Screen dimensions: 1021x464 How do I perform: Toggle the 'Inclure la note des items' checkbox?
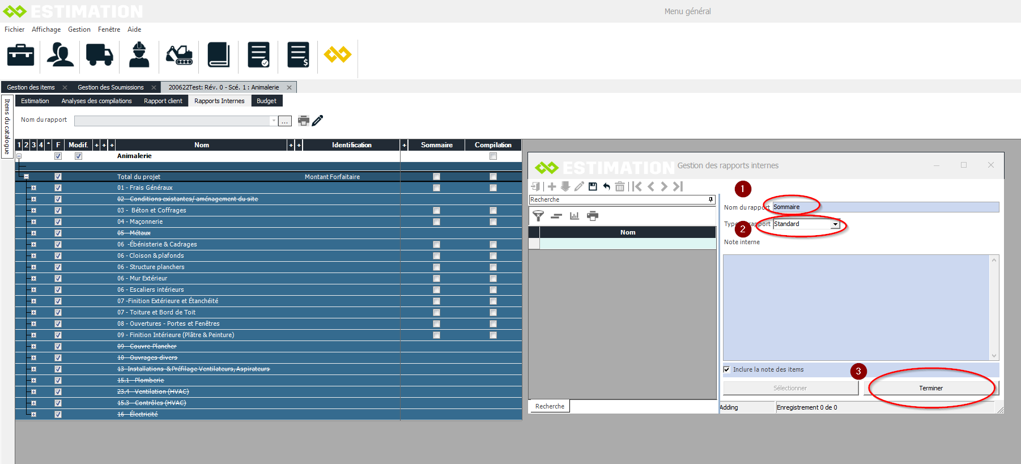coord(726,369)
